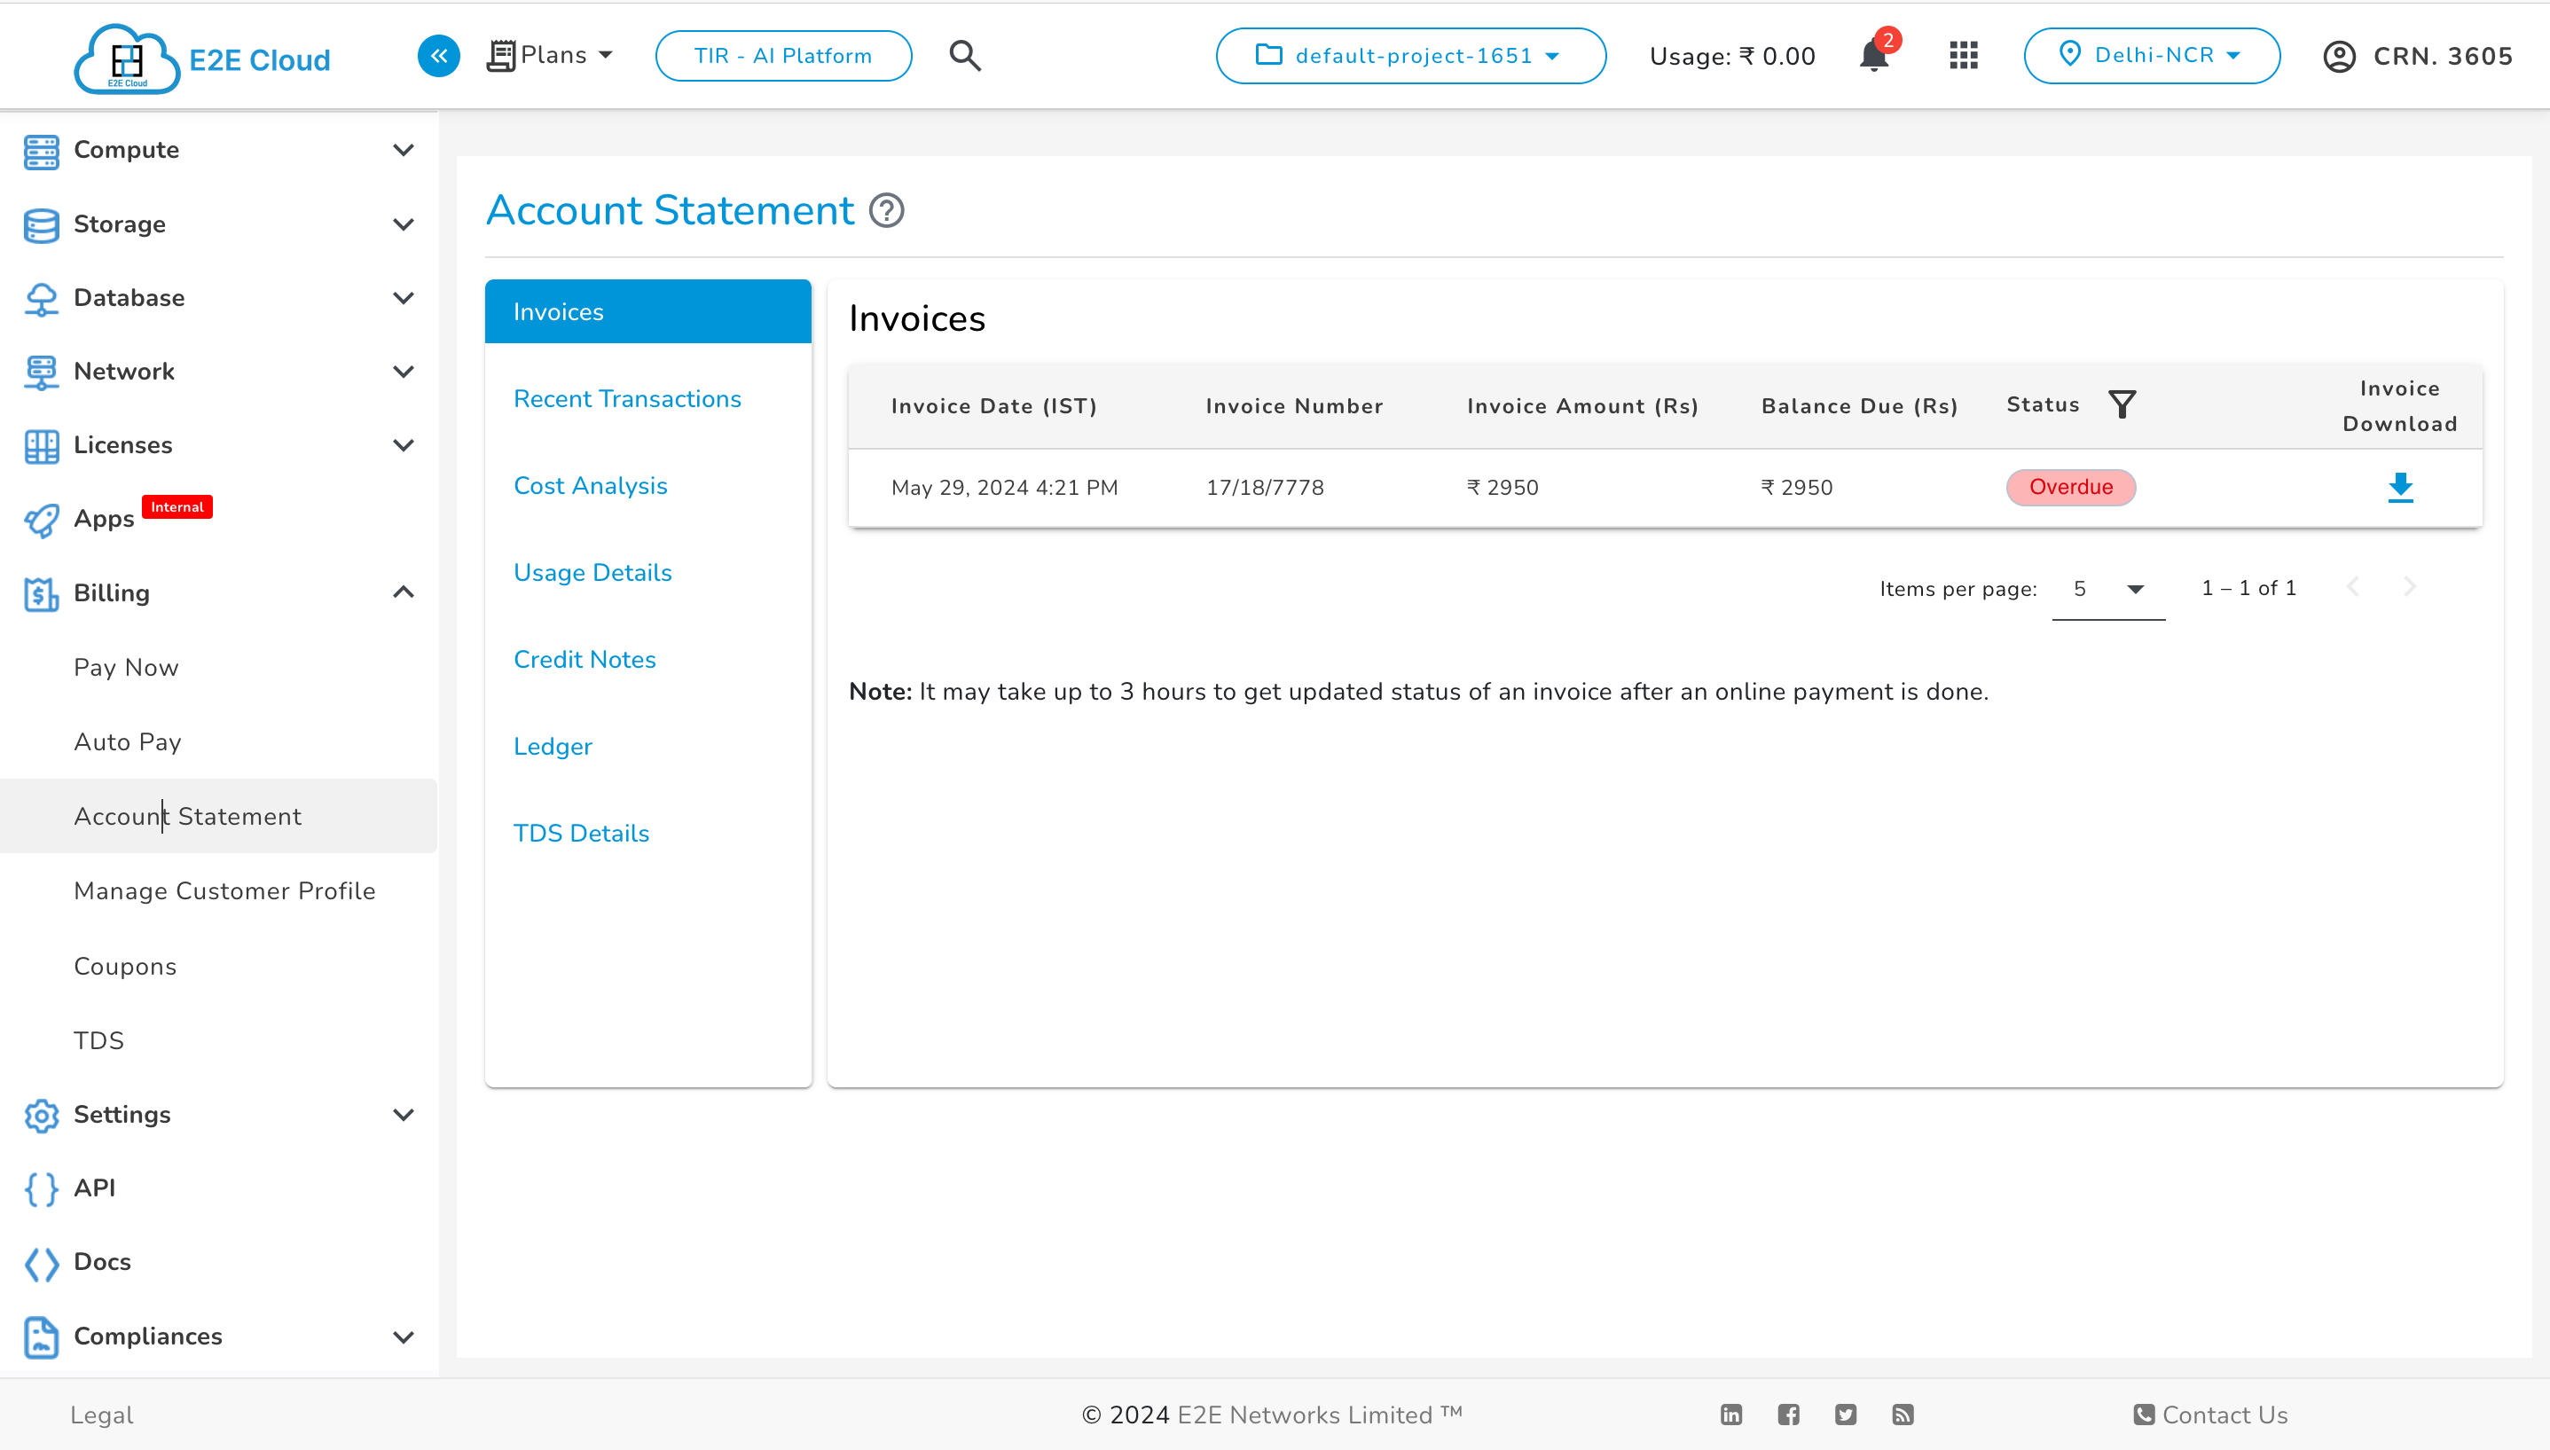Viewport: 2550px width, 1450px height.
Task: Click the TDS Details menu link
Action: 582,832
